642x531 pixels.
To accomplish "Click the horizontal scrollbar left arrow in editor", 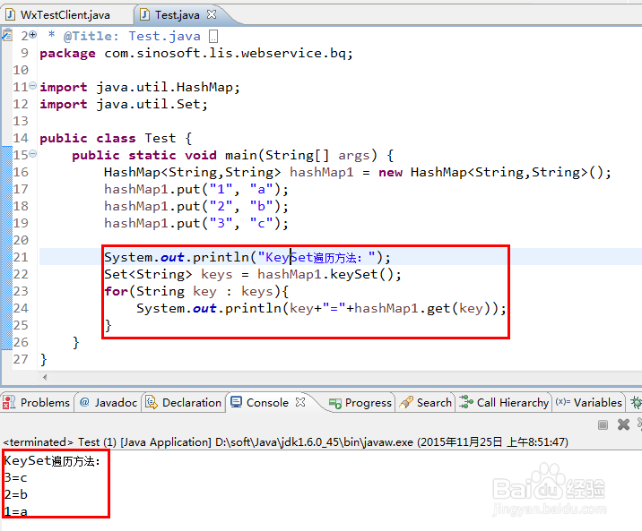I will [45, 377].
